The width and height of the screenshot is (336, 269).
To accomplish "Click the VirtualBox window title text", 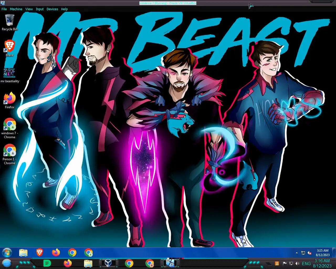I will pyautogui.click(x=168, y=3).
